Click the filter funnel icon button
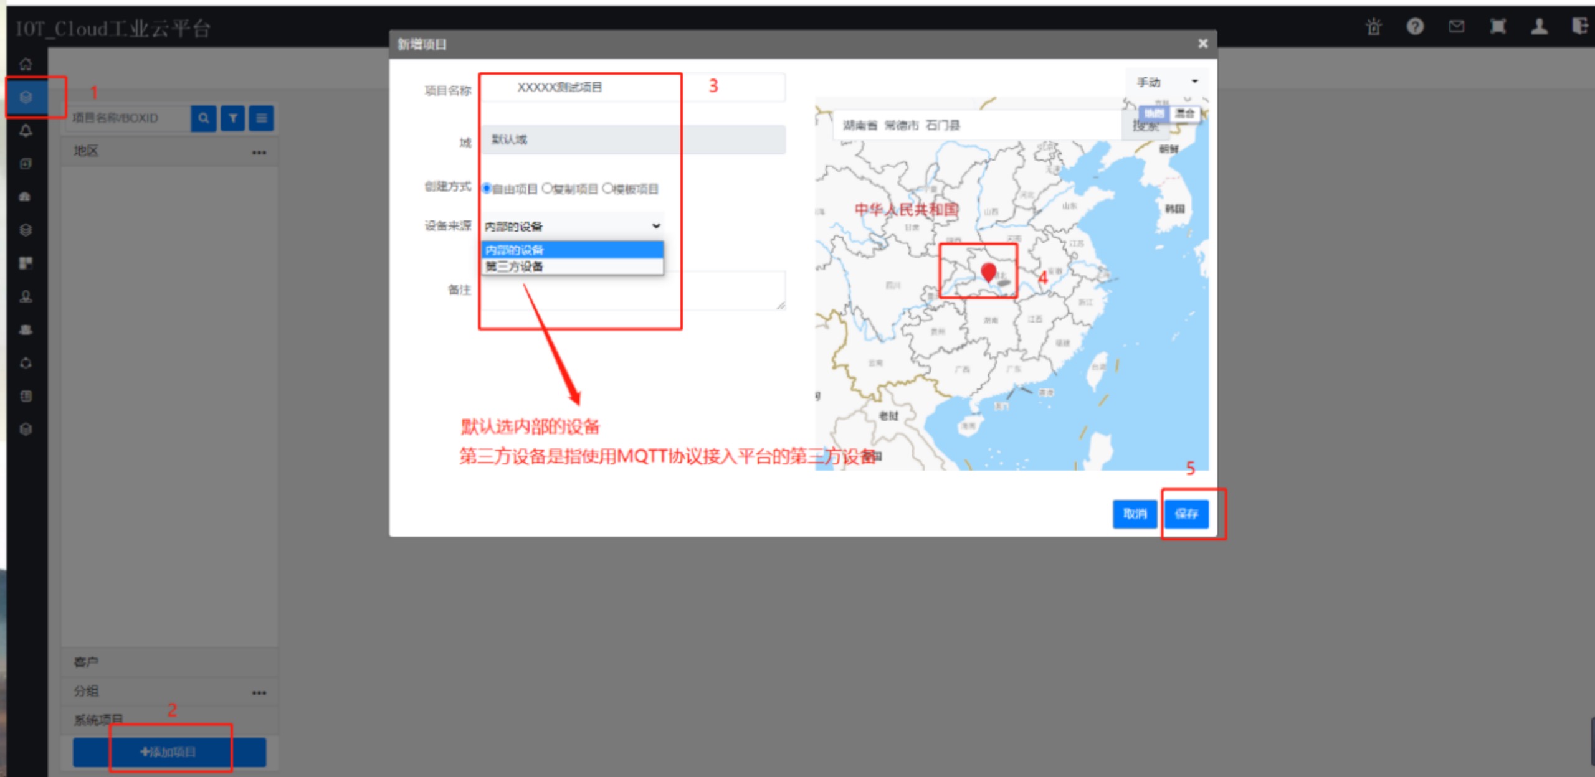This screenshot has width=1595, height=777. click(232, 118)
